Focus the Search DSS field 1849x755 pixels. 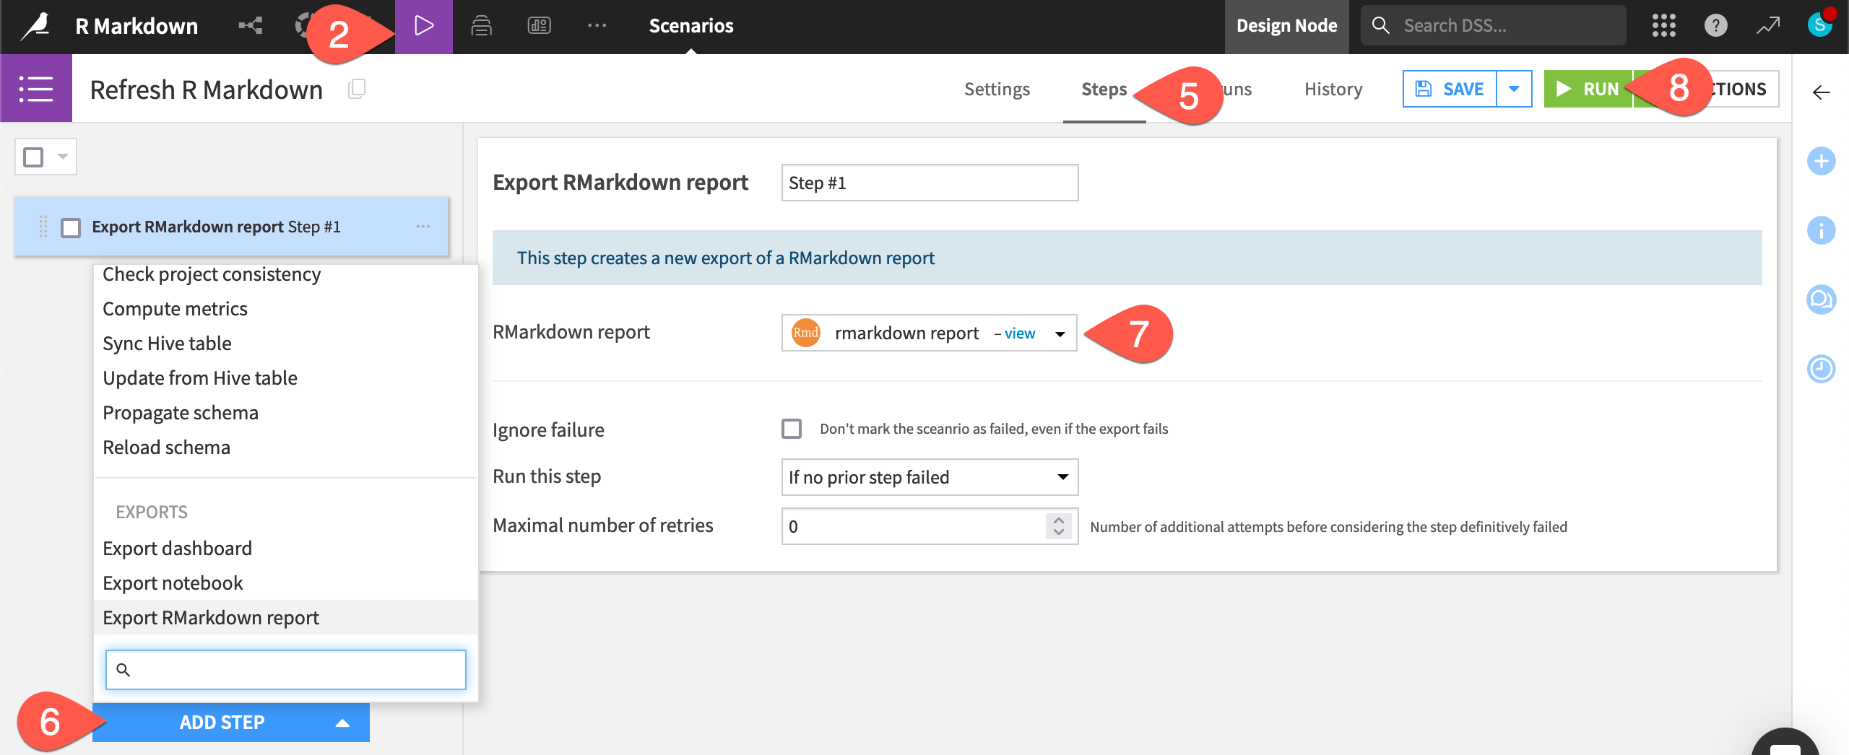[x=1494, y=26]
